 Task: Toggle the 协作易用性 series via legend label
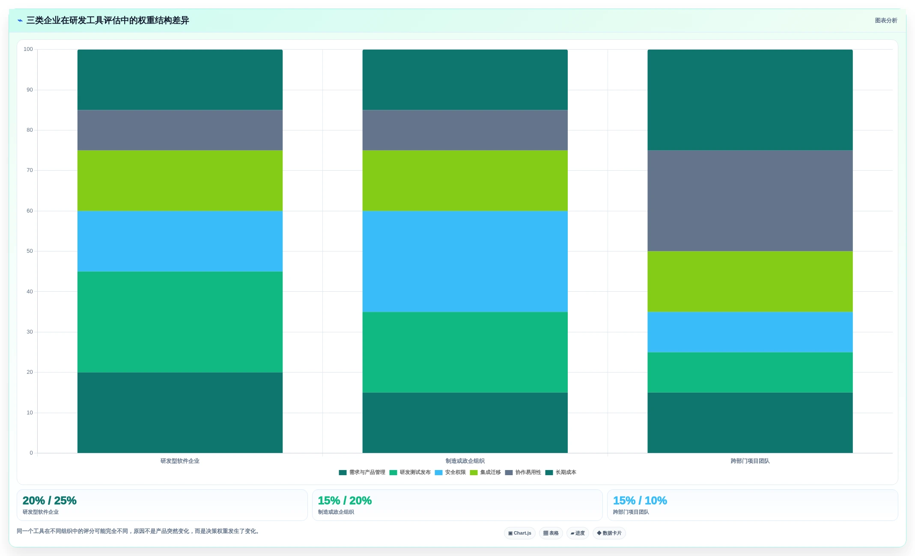[528, 473]
